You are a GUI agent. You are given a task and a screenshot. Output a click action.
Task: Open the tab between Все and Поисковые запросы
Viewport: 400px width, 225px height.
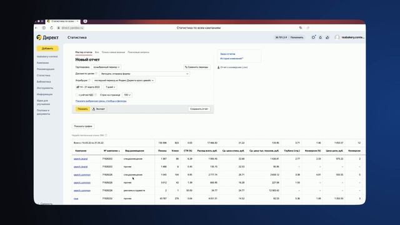click(x=113, y=52)
